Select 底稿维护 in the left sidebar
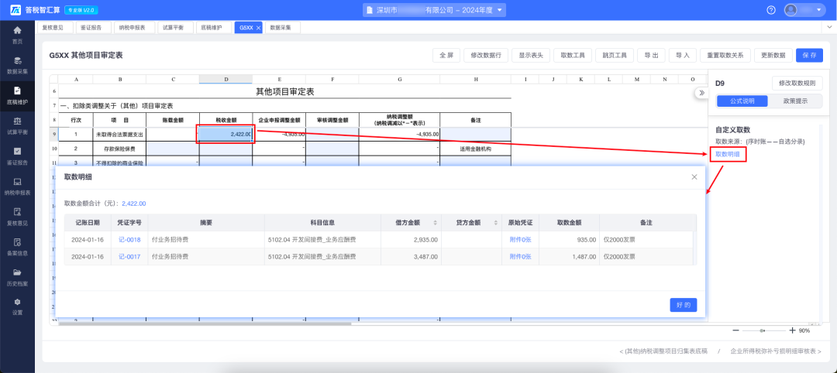The width and height of the screenshot is (837, 373). [x=17, y=95]
